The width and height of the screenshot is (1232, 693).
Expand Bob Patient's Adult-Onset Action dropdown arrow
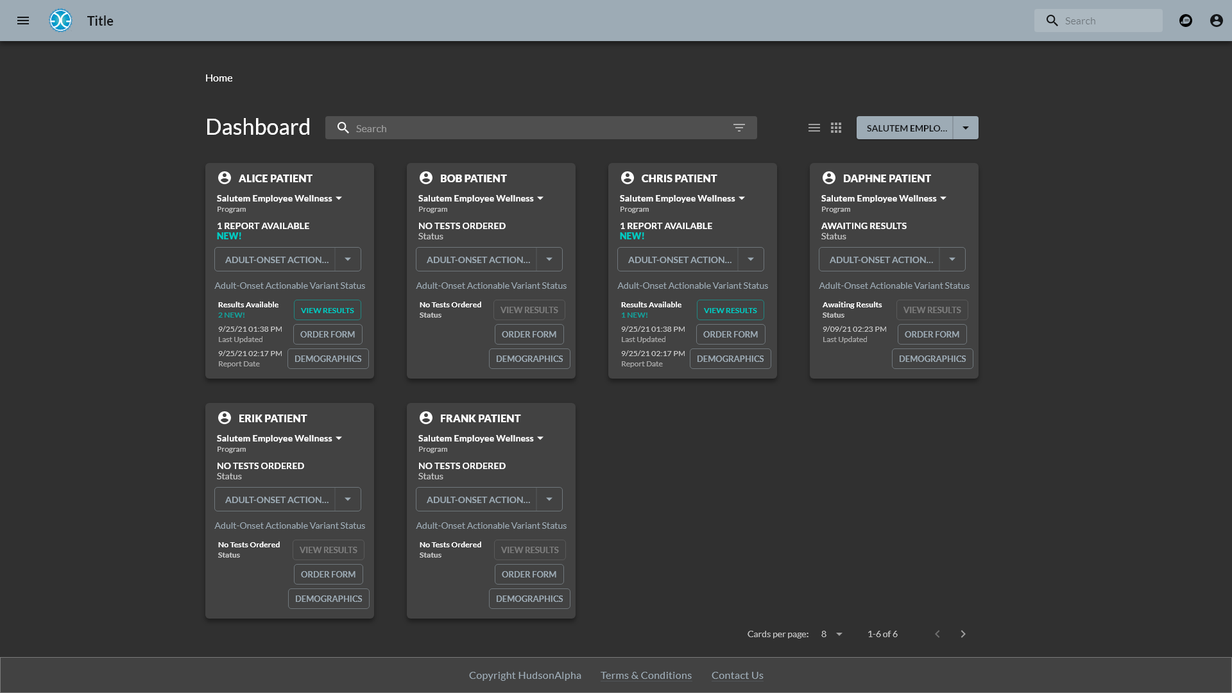click(x=549, y=259)
